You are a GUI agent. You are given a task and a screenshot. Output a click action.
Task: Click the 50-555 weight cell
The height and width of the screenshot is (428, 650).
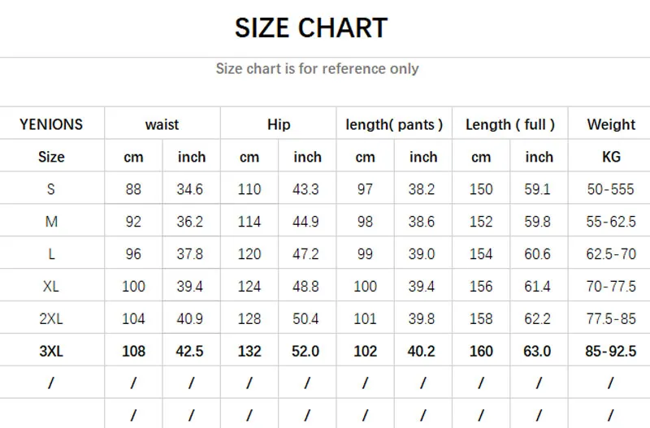(x=611, y=189)
